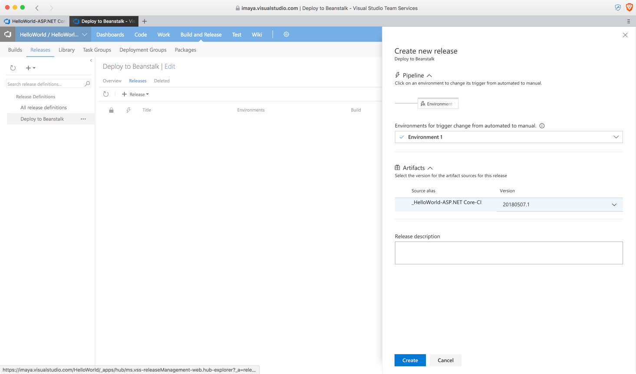The height and width of the screenshot is (374, 636).
Task: Open the Release dropdown button
Action: (135, 94)
